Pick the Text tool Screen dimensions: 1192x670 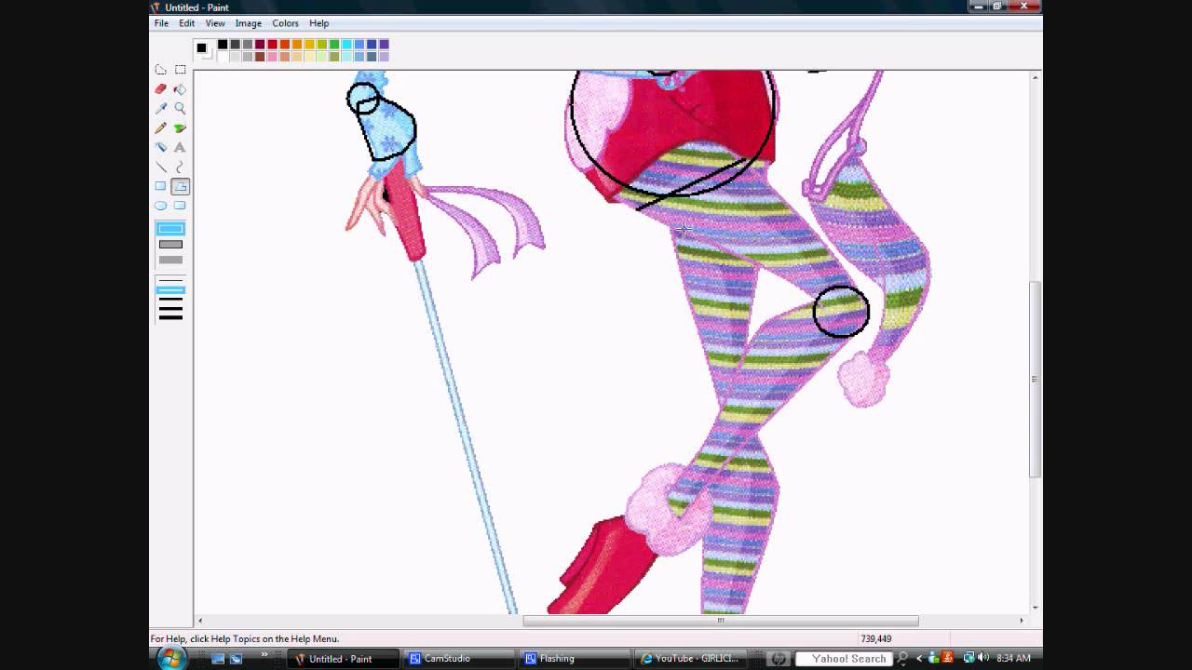coord(180,148)
